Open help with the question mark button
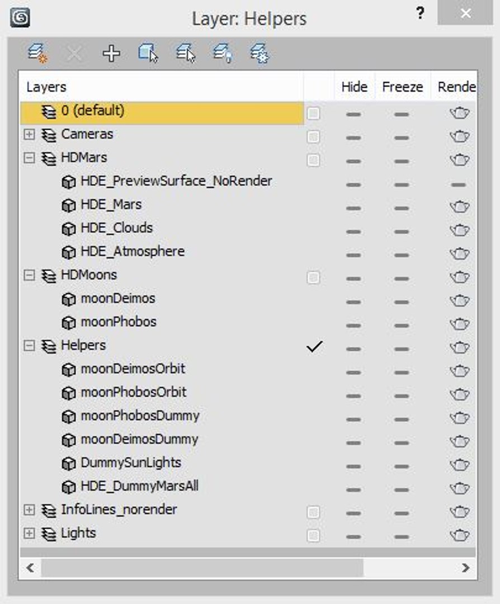The height and width of the screenshot is (604, 500). (x=420, y=13)
